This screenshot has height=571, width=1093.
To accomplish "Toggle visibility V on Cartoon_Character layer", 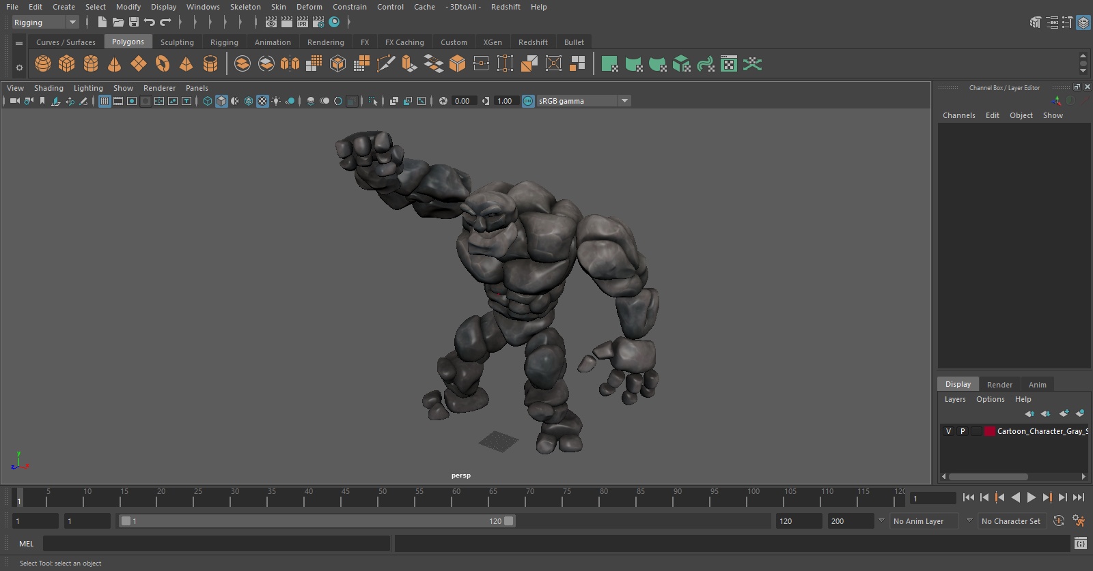I will 948,431.
